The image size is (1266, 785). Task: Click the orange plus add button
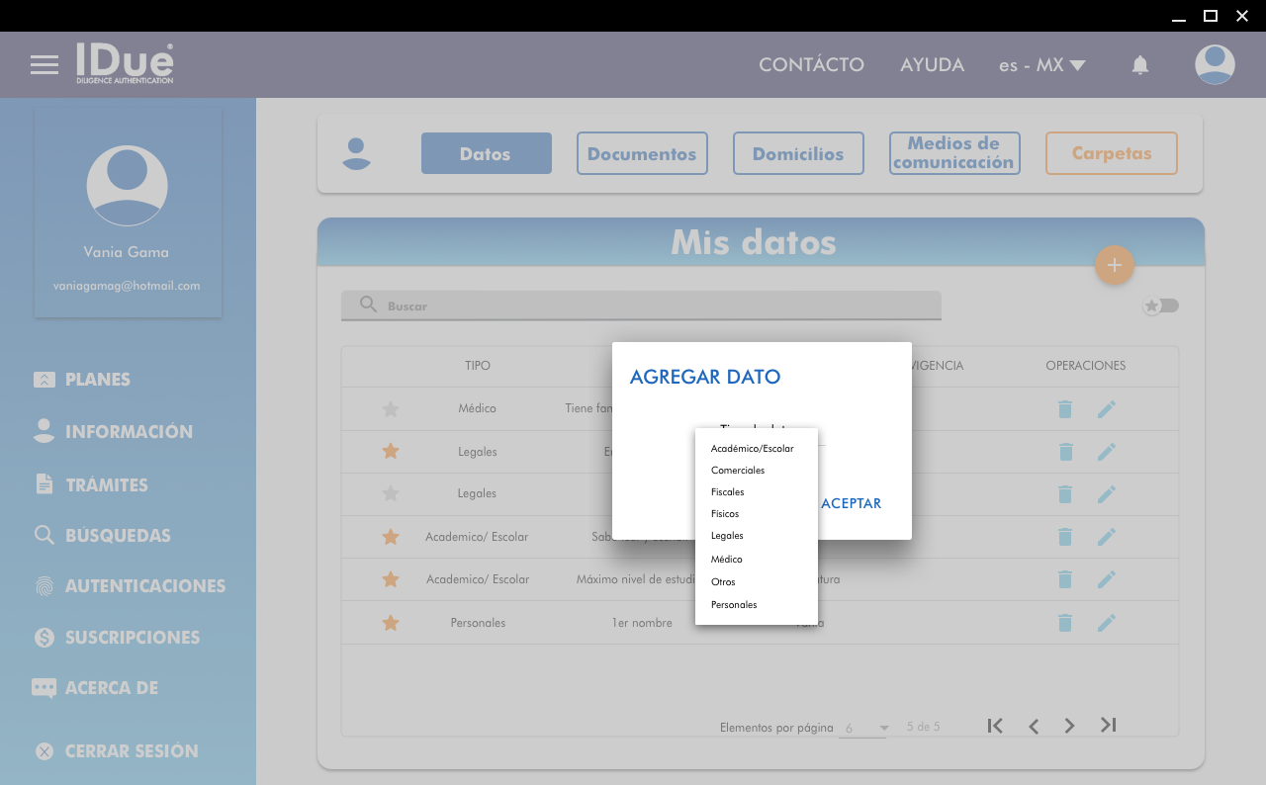point(1114,265)
